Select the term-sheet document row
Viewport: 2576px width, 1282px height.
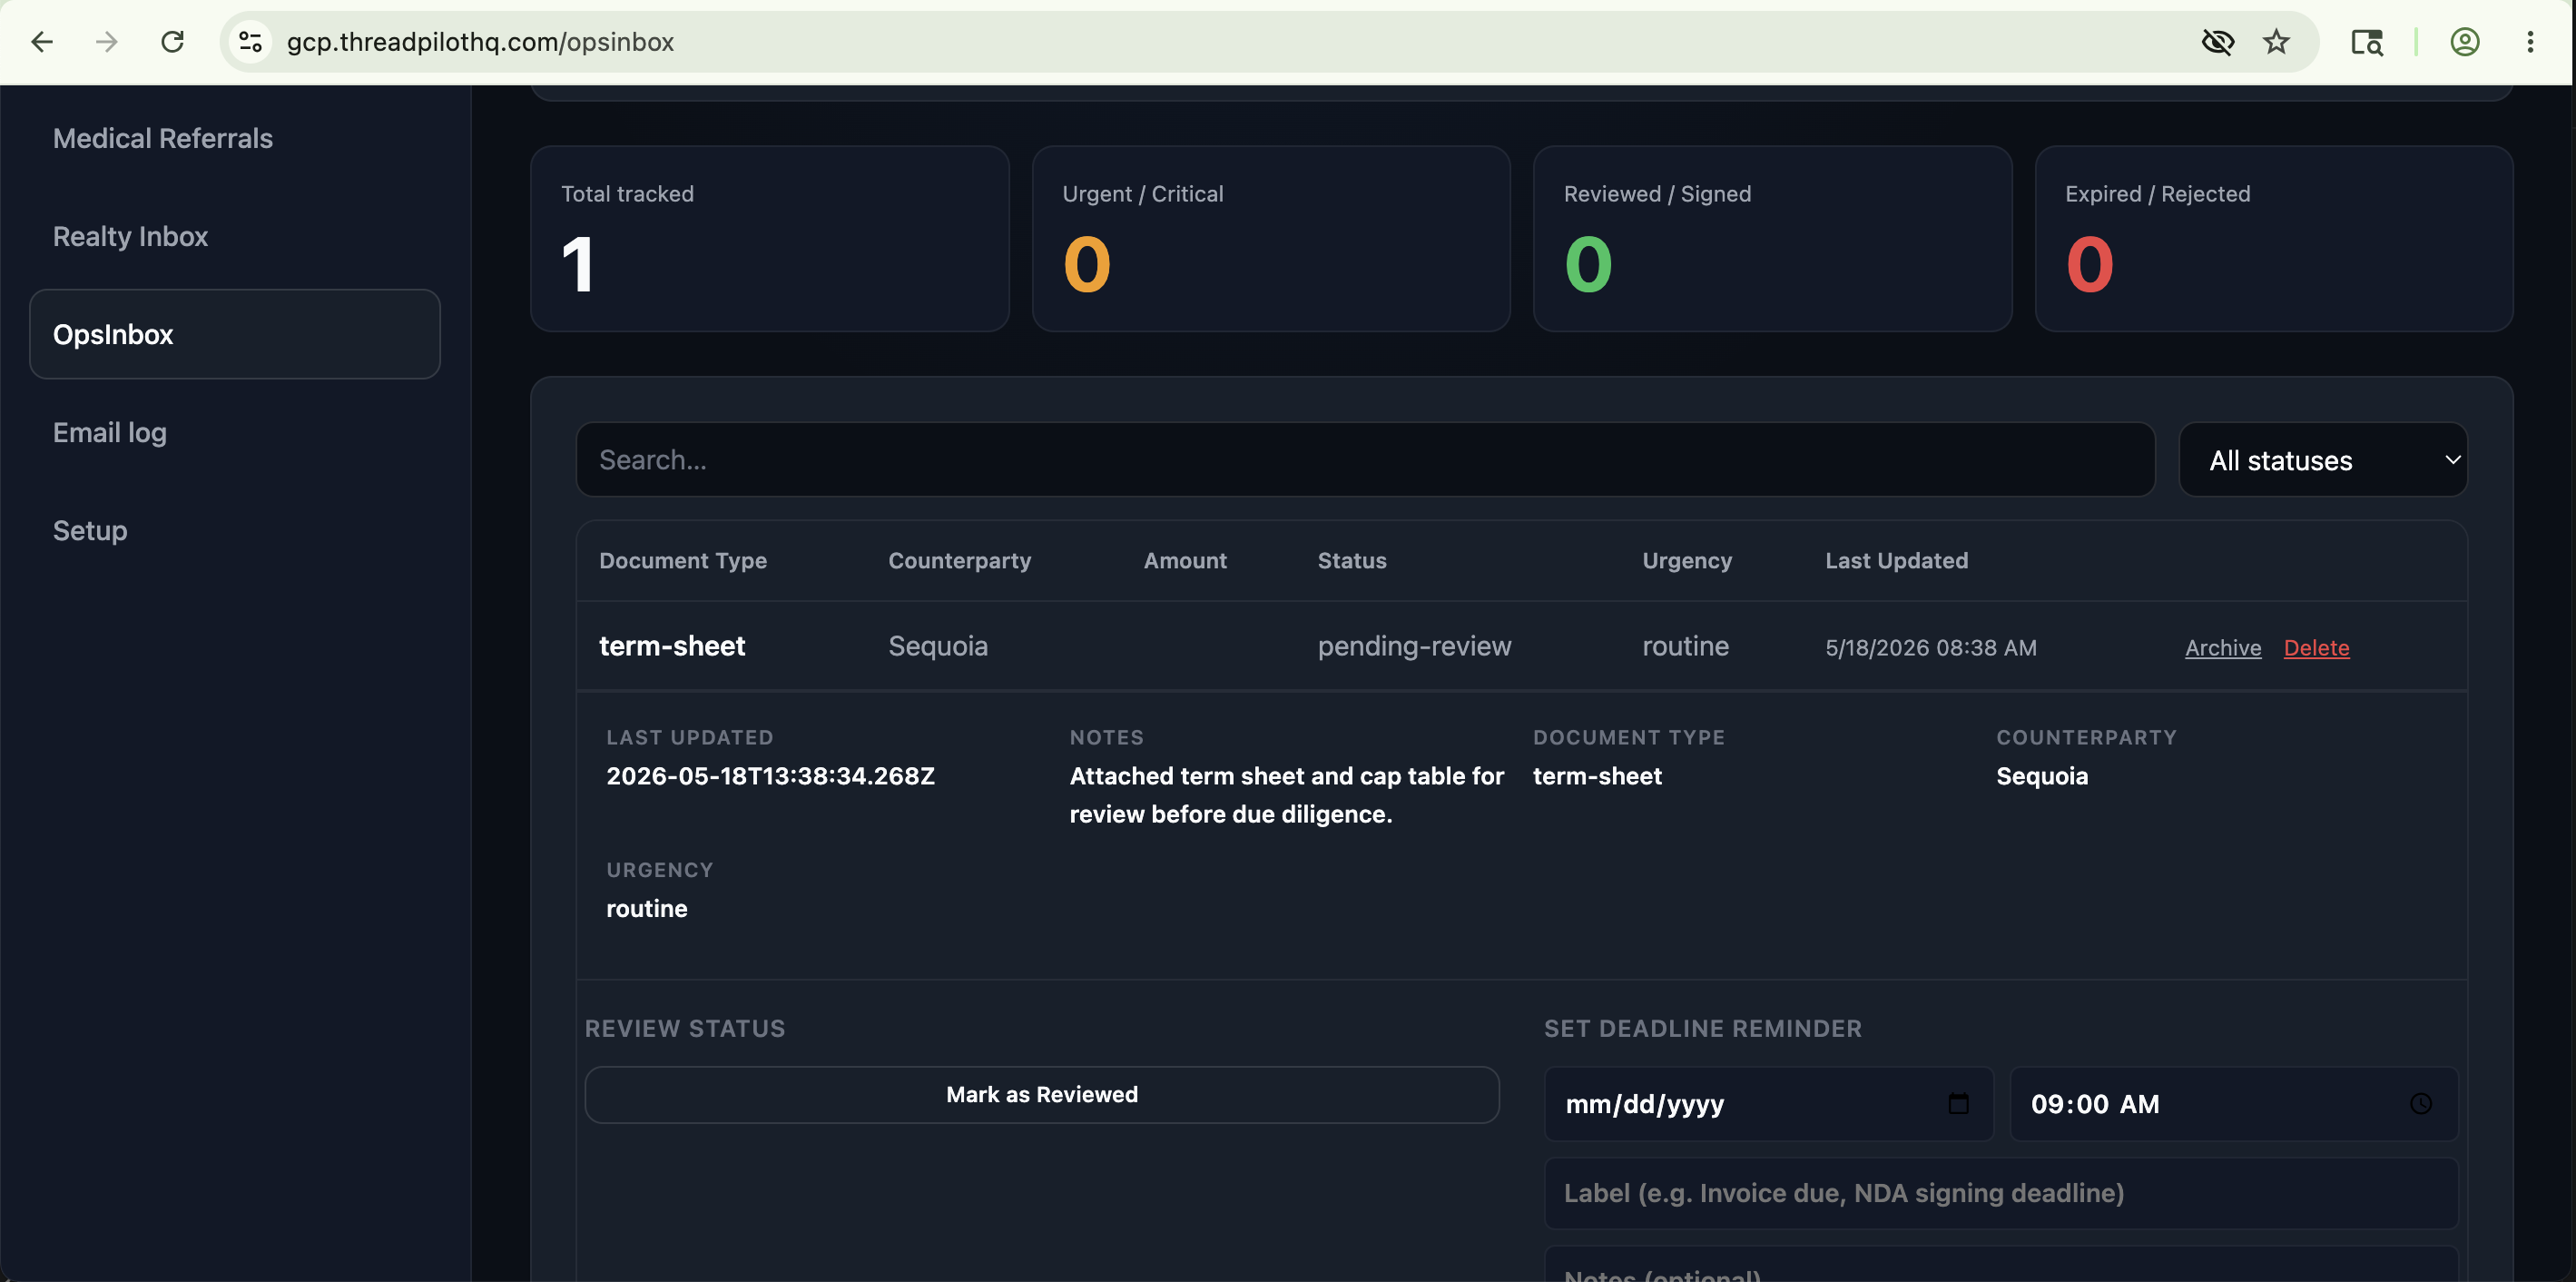click(x=1521, y=646)
